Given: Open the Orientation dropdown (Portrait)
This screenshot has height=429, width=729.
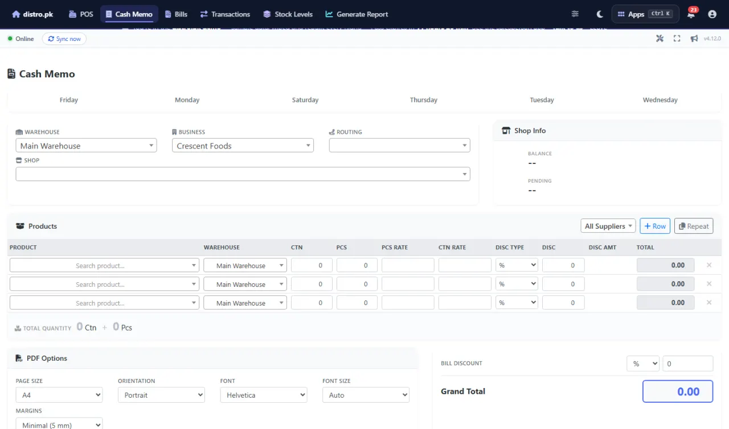Looking at the screenshot, I should (161, 395).
